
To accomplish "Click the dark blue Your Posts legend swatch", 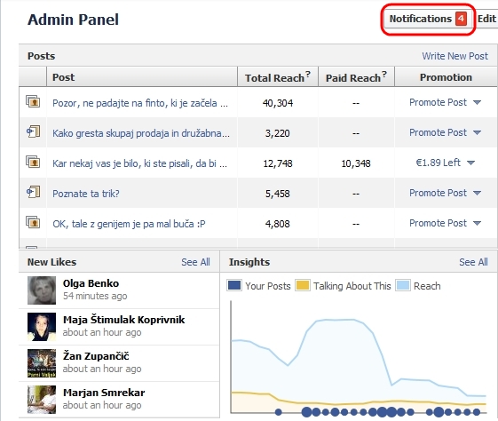I will pos(234,285).
